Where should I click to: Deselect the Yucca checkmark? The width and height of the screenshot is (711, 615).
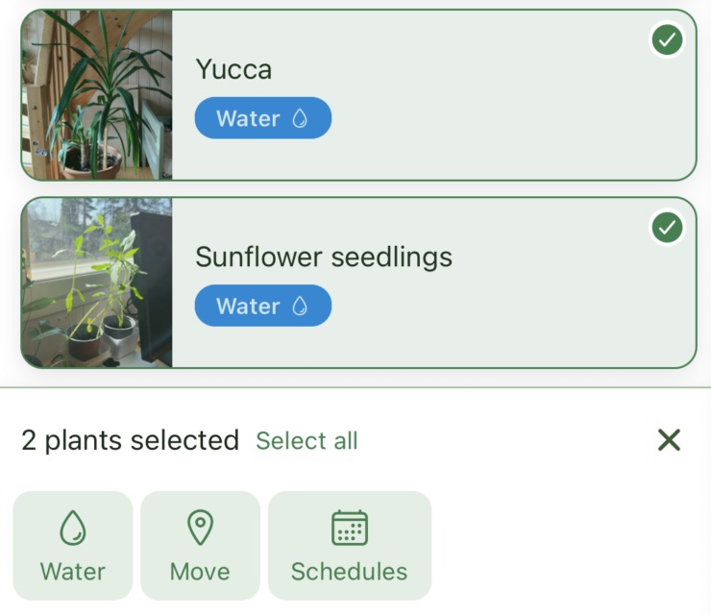coord(667,40)
